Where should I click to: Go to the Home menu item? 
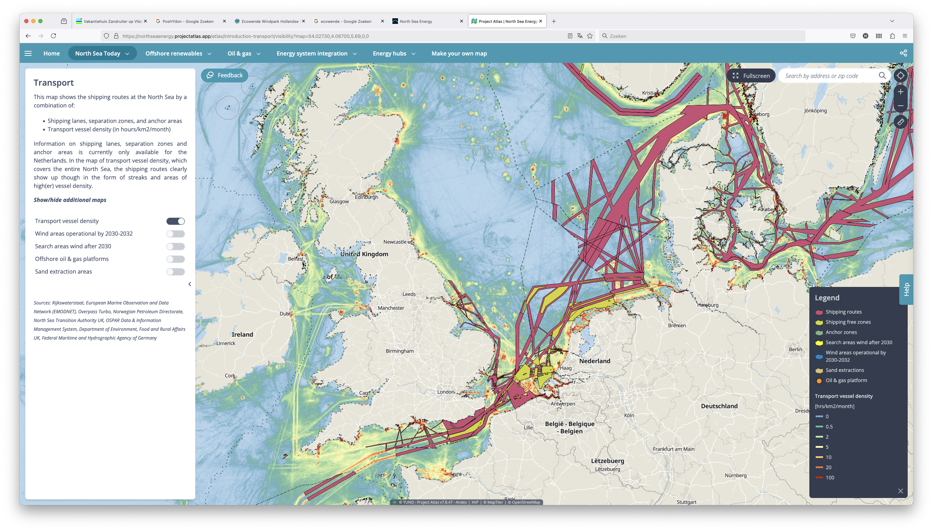coord(51,53)
